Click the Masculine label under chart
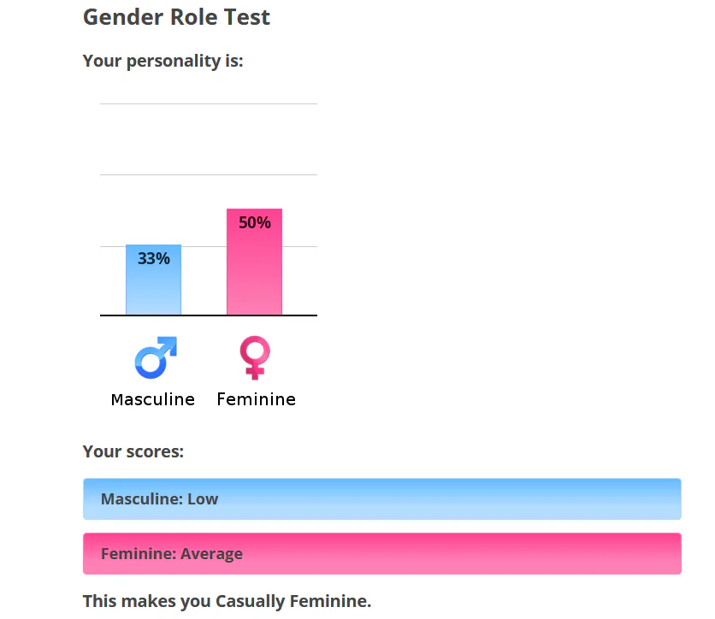 [153, 399]
